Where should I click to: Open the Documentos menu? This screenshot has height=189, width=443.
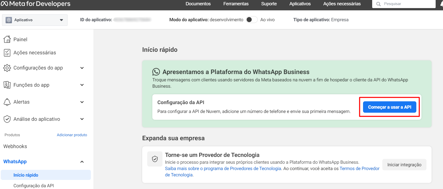pos(198,4)
